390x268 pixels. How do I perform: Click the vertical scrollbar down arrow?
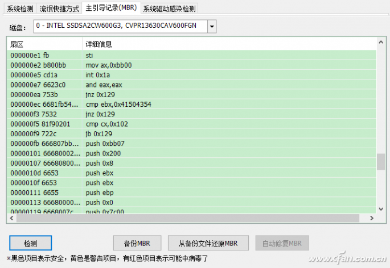381,208
